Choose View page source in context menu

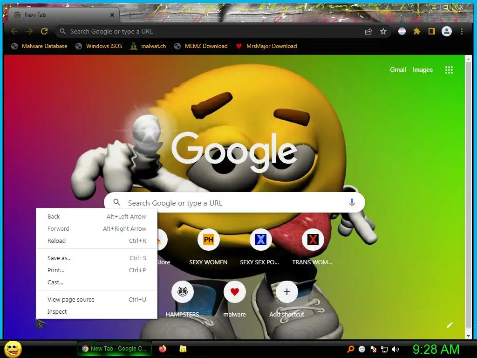pyautogui.click(x=97, y=300)
